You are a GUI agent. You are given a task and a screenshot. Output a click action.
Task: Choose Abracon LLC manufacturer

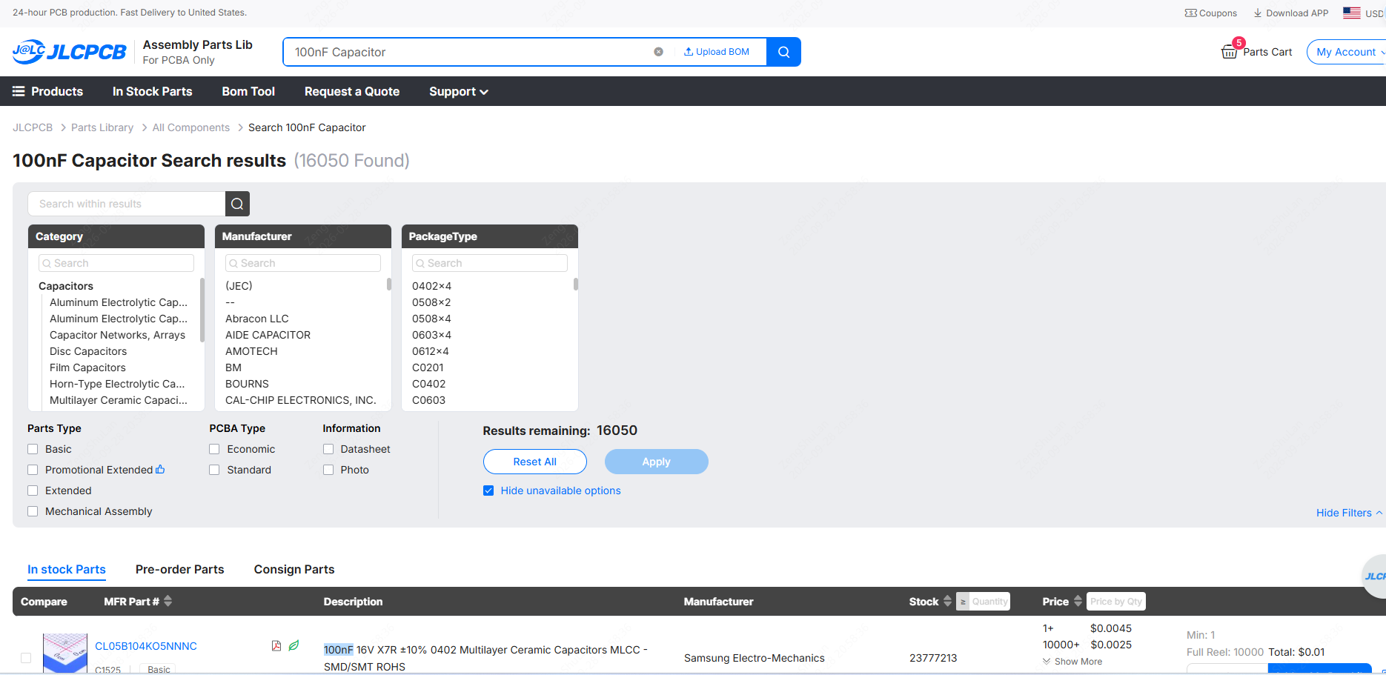[x=257, y=319]
